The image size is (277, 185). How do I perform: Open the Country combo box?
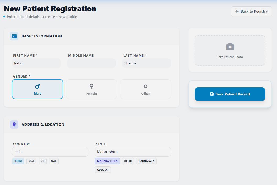point(50,152)
